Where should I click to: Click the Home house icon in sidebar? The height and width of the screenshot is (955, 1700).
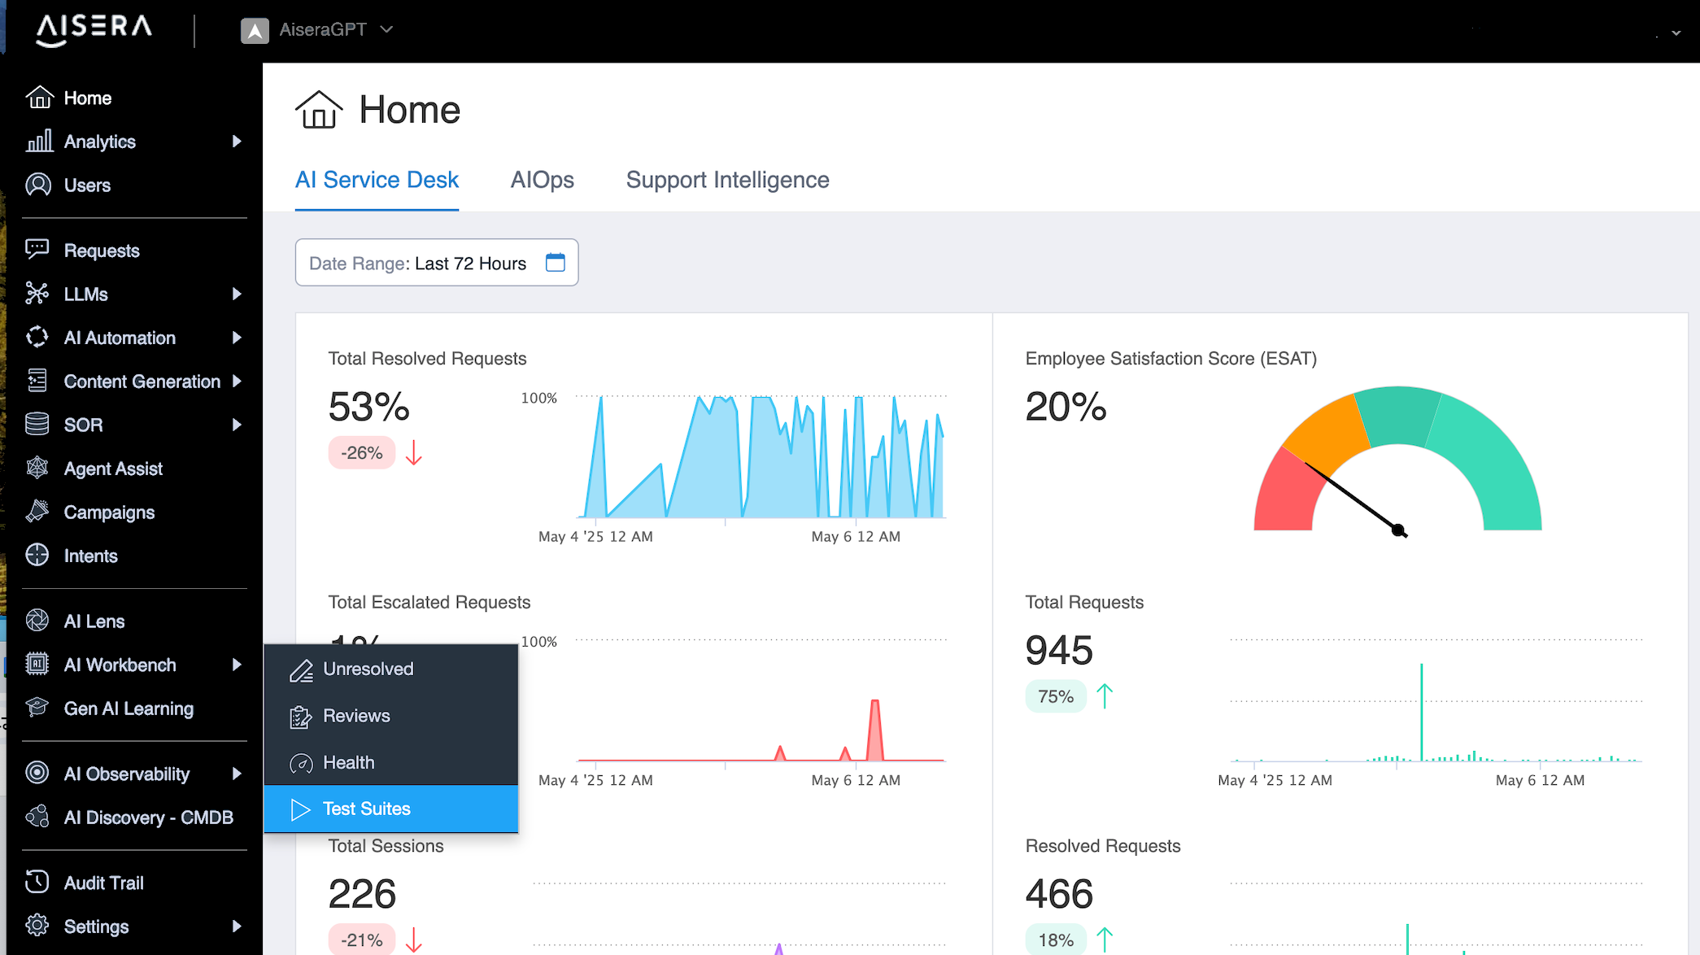39,98
